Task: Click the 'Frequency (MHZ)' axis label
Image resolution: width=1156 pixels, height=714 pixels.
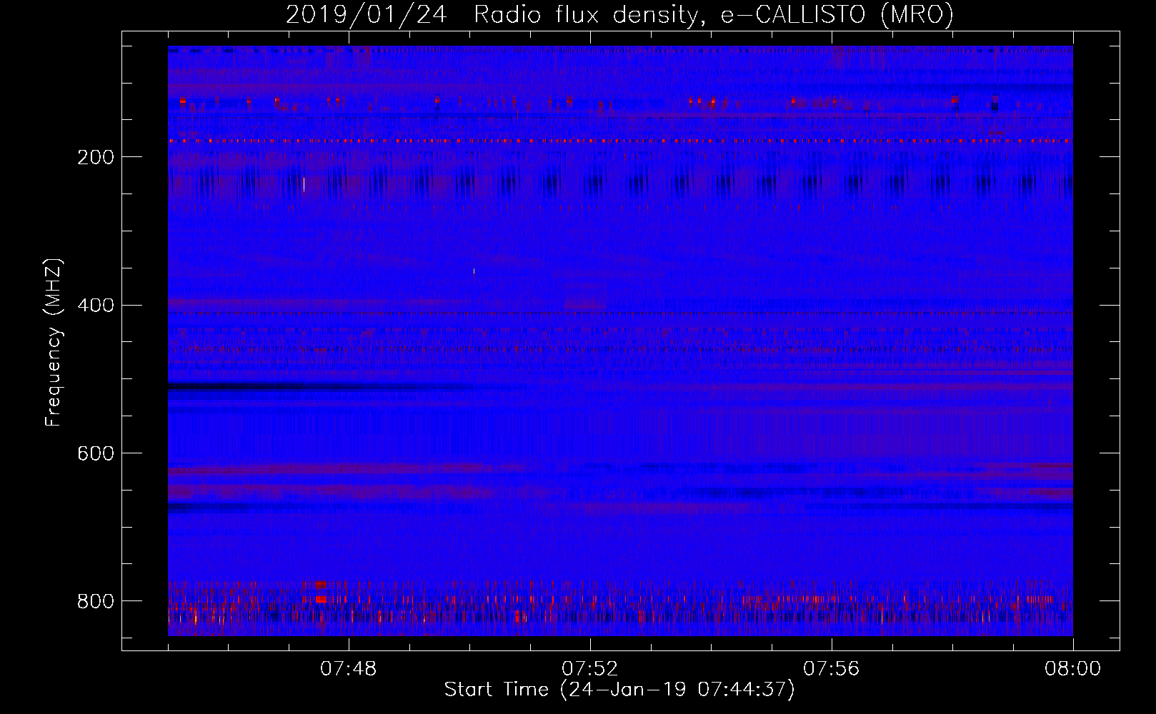Action: [54, 342]
